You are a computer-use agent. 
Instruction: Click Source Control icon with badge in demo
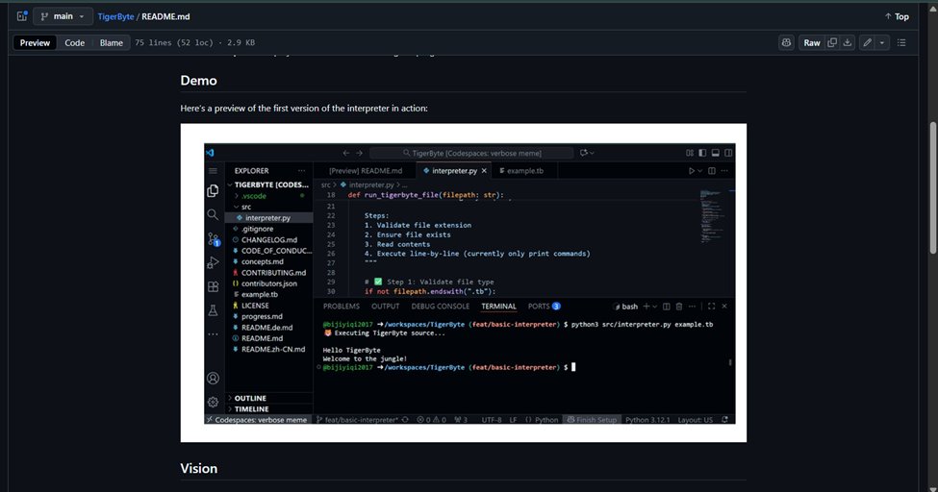[214, 239]
